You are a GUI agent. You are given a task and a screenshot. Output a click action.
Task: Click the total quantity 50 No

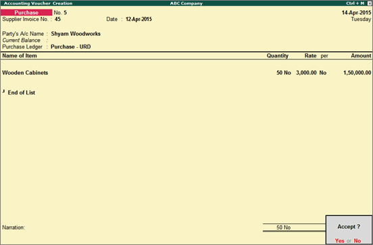click(x=283, y=227)
